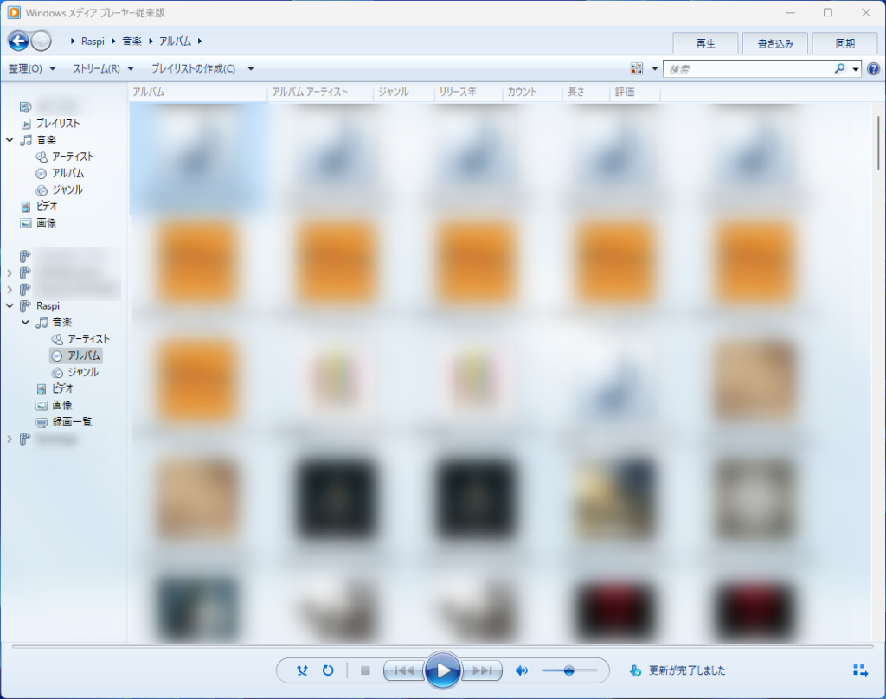The width and height of the screenshot is (886, 699).
Task: Select 画像 under Raspi
Action: pos(61,405)
